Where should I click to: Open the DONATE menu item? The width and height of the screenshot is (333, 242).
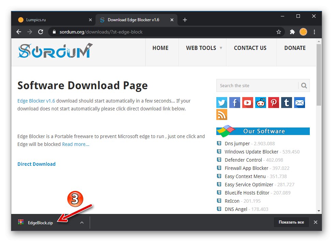pos(295,48)
